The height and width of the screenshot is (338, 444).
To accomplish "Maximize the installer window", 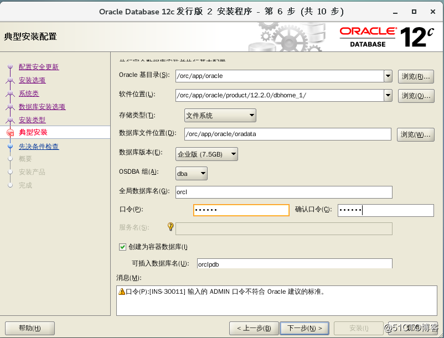I will [x=414, y=12].
